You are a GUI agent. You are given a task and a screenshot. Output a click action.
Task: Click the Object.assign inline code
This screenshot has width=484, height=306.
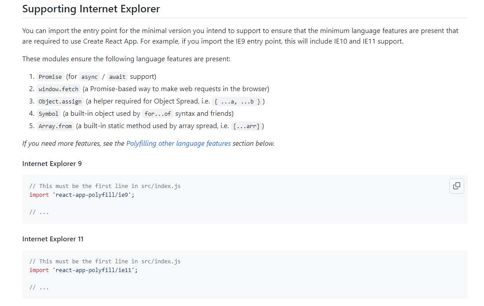pyautogui.click(x=60, y=101)
